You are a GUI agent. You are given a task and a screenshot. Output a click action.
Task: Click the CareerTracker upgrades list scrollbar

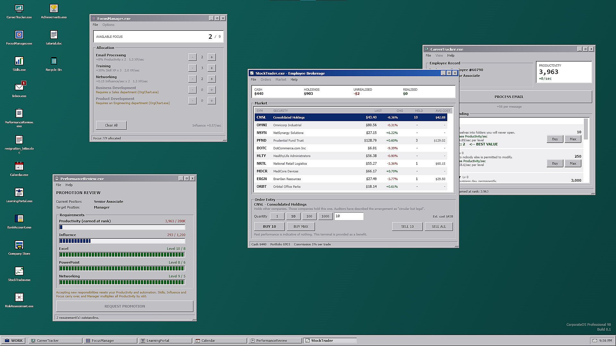(x=586, y=150)
